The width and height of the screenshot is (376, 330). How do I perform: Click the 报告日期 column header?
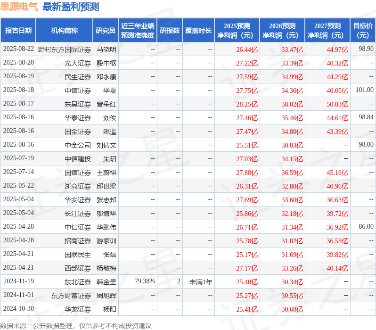click(18, 31)
